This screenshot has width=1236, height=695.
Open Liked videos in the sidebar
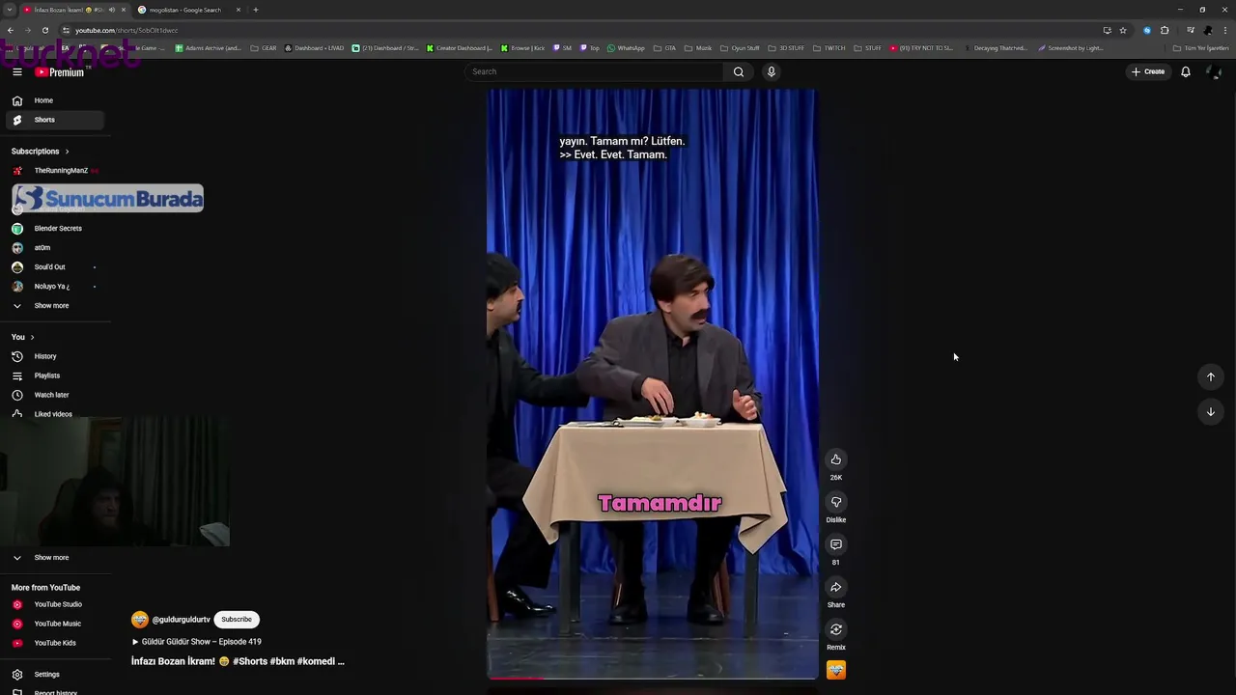(54, 414)
